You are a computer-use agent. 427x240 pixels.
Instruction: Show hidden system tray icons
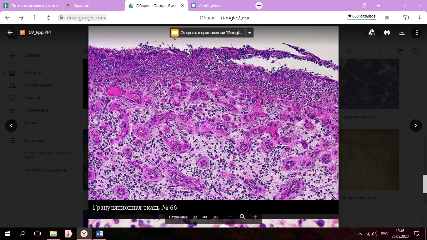(360, 234)
